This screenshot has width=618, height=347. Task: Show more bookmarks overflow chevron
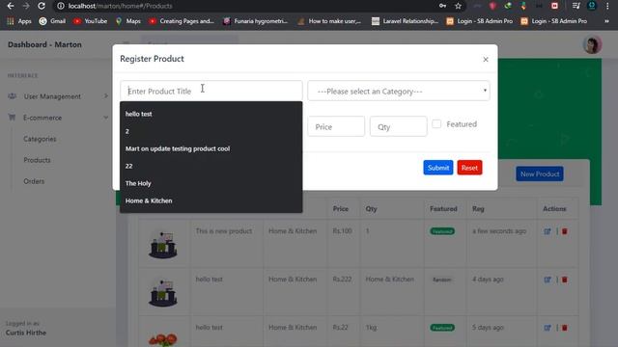point(606,21)
